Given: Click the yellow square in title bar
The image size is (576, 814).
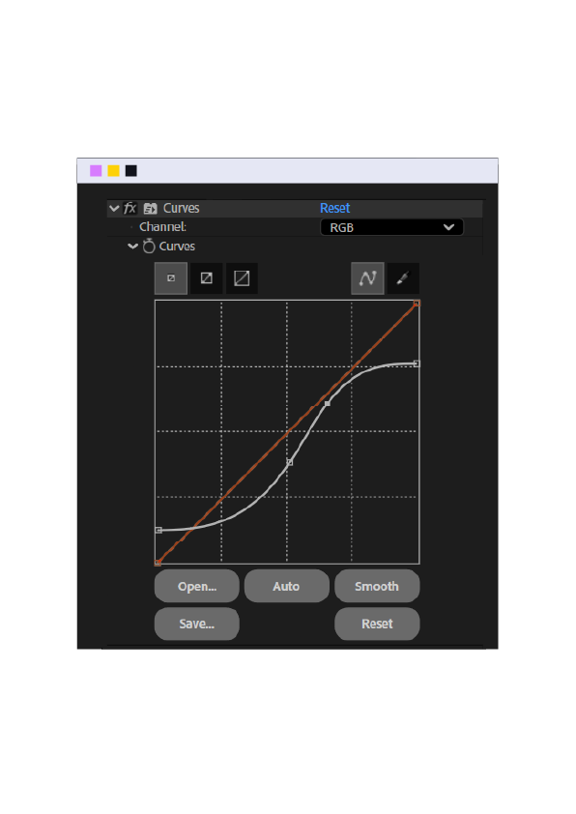Looking at the screenshot, I should [113, 171].
